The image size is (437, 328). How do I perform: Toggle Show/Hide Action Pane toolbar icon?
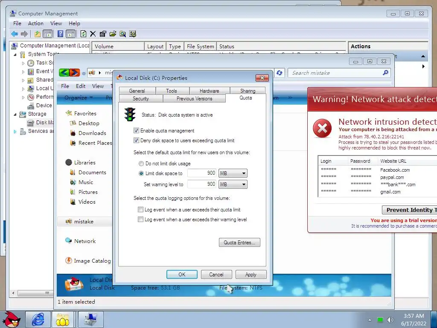point(70,34)
